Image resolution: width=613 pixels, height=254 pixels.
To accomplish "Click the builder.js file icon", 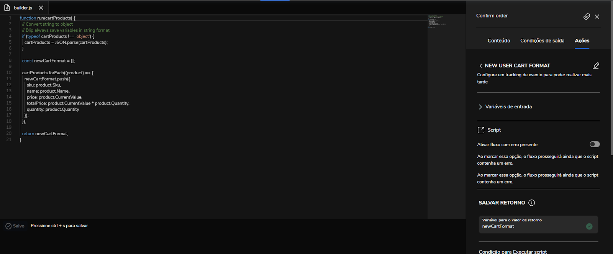I will 7,8.
